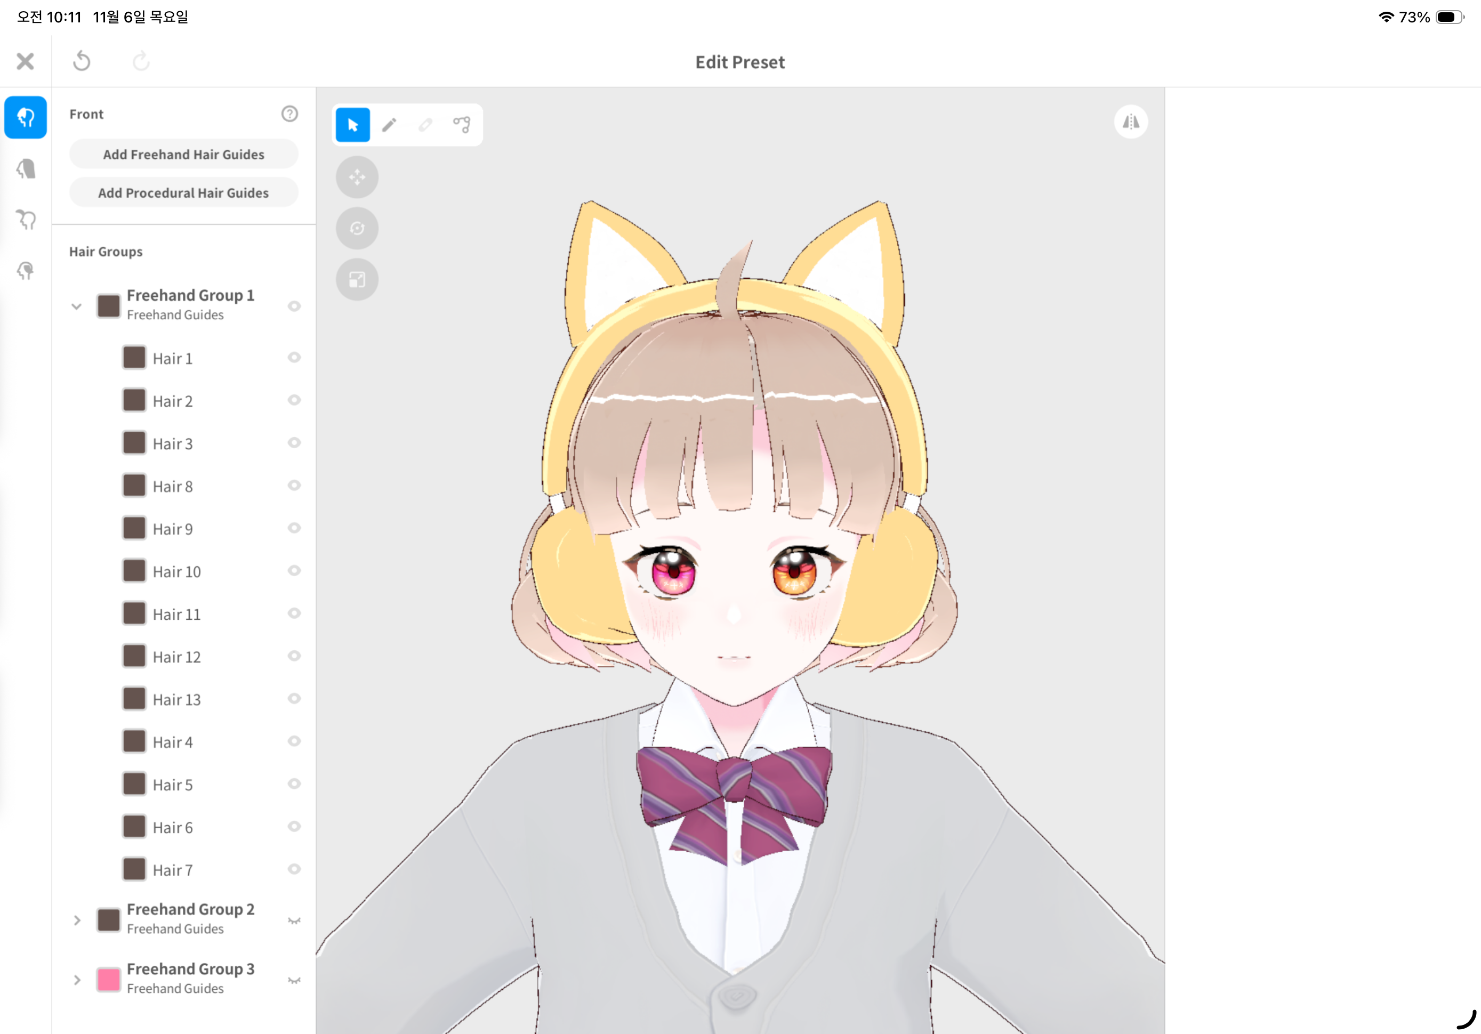Expand Freehand Group 2 chevron
The image size is (1481, 1034).
tap(77, 920)
